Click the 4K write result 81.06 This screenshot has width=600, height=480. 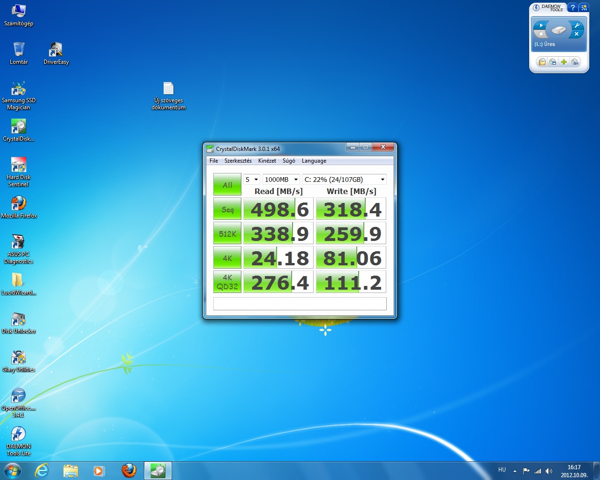(x=351, y=258)
